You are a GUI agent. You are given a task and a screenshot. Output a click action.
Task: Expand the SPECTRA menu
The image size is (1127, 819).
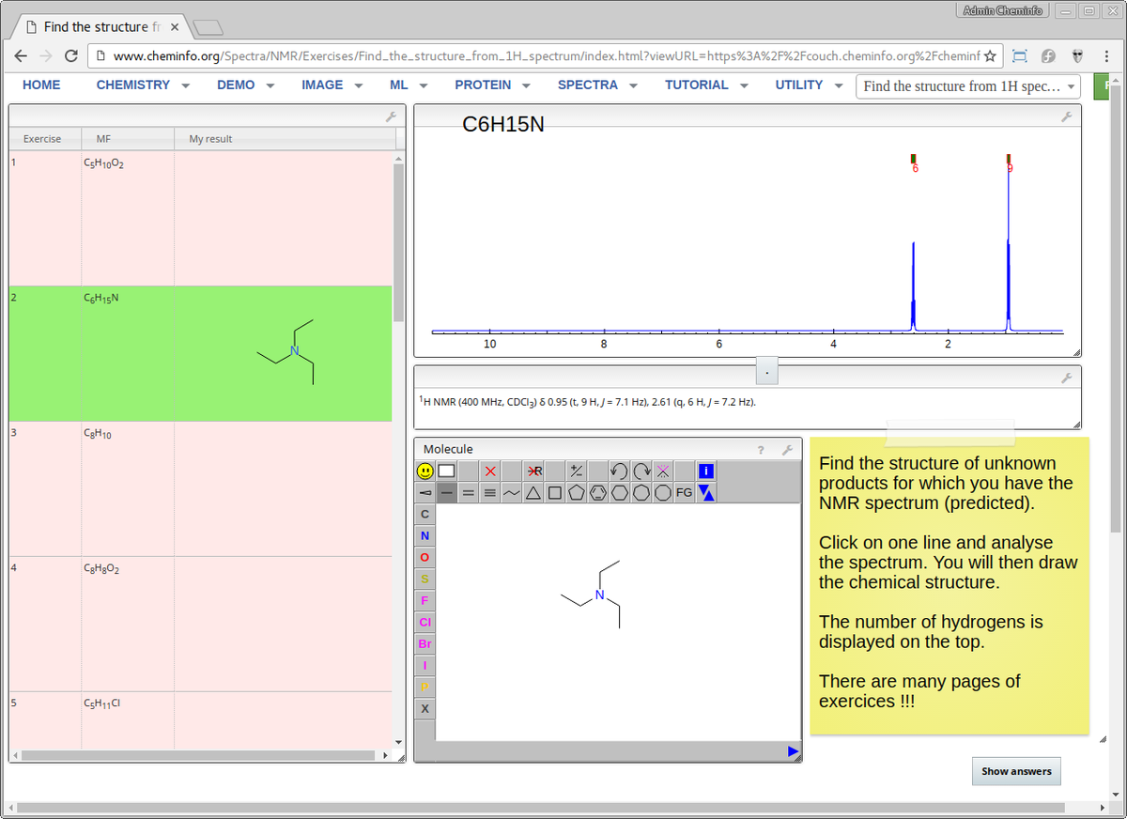597,85
